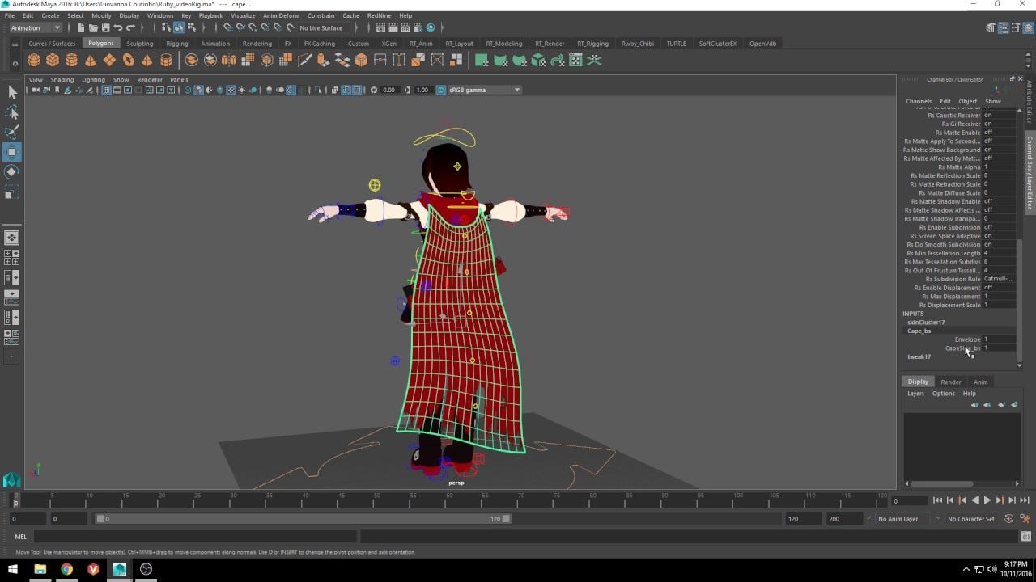Open the Anim Deform menu
This screenshot has height=582, width=1036.
coord(279,15)
